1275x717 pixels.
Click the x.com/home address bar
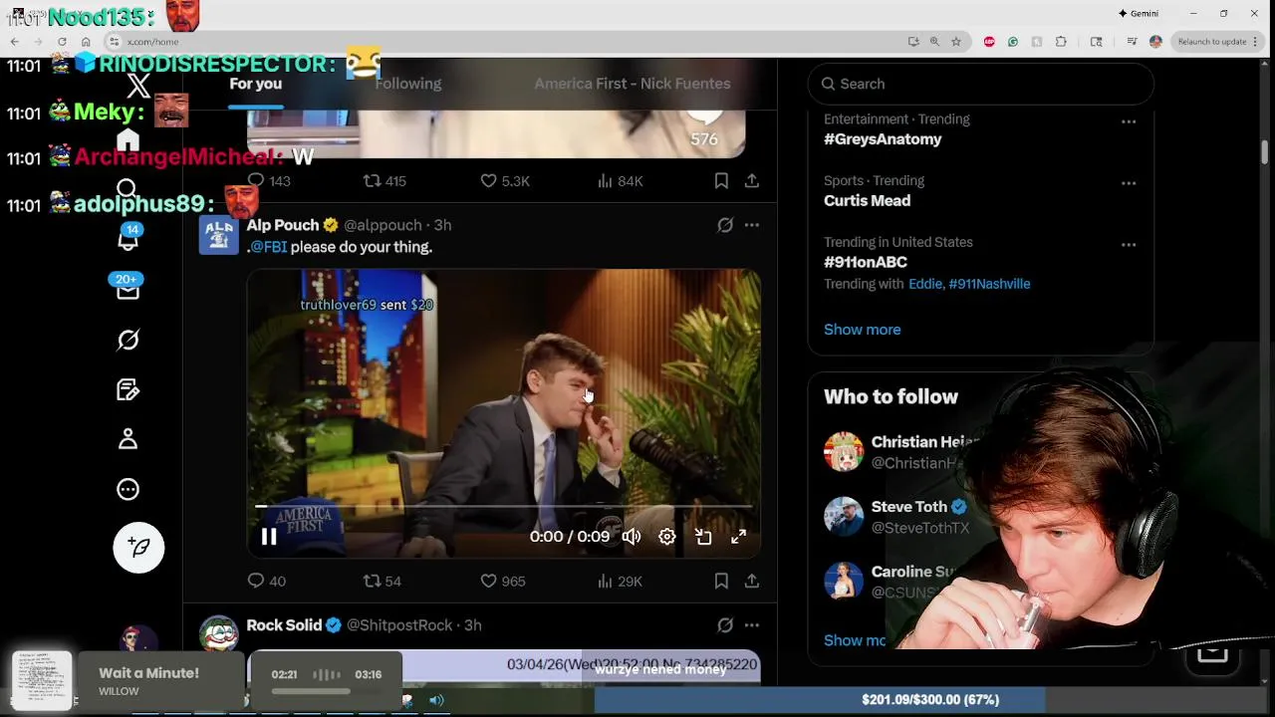(498, 42)
